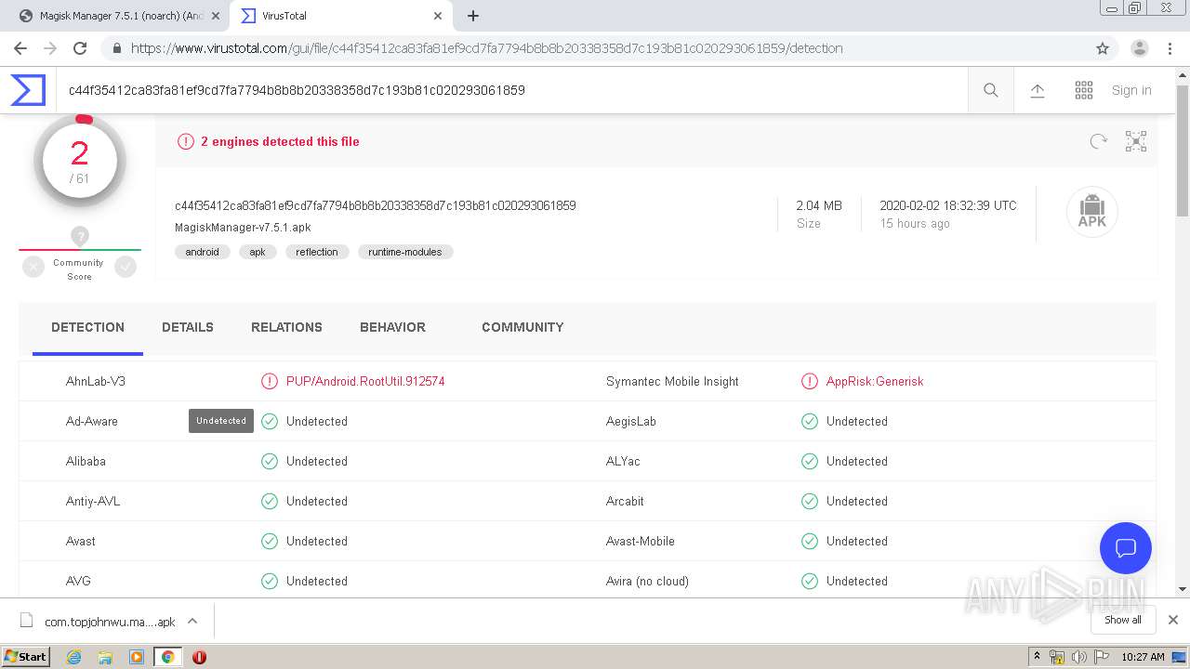The height and width of the screenshot is (669, 1190).
Task: Click the upload file icon
Action: tap(1038, 90)
